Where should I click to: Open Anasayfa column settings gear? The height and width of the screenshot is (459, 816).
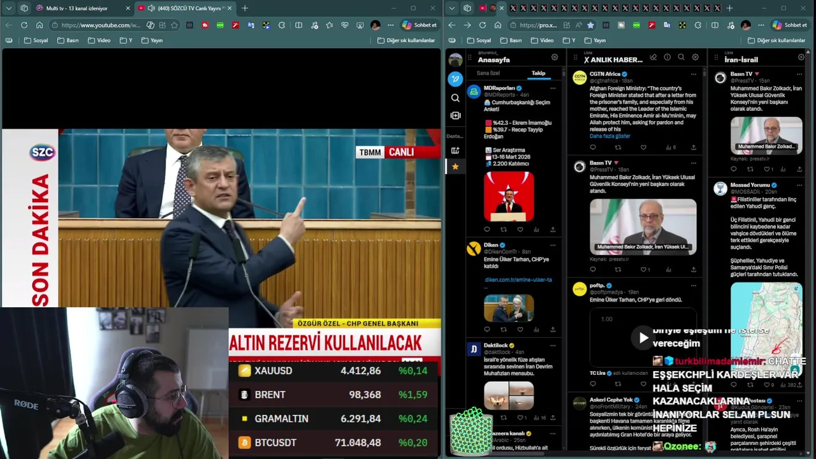[x=555, y=57]
